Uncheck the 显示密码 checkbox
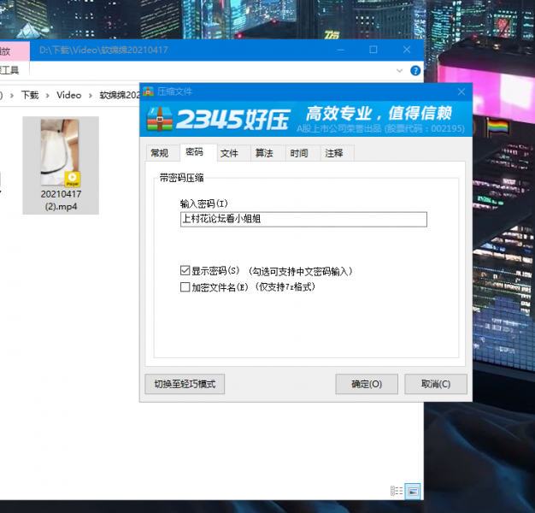 click(x=185, y=271)
